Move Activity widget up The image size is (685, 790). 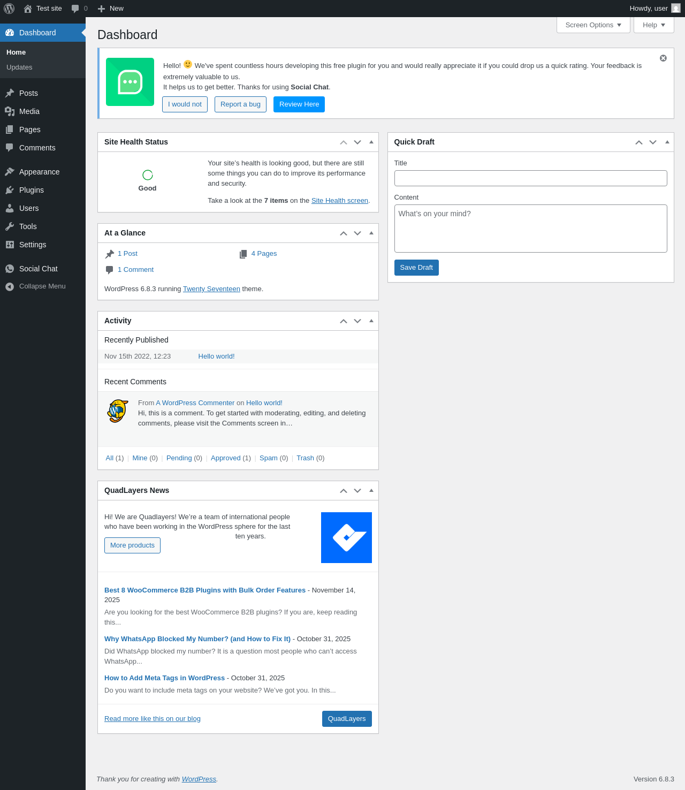344,321
